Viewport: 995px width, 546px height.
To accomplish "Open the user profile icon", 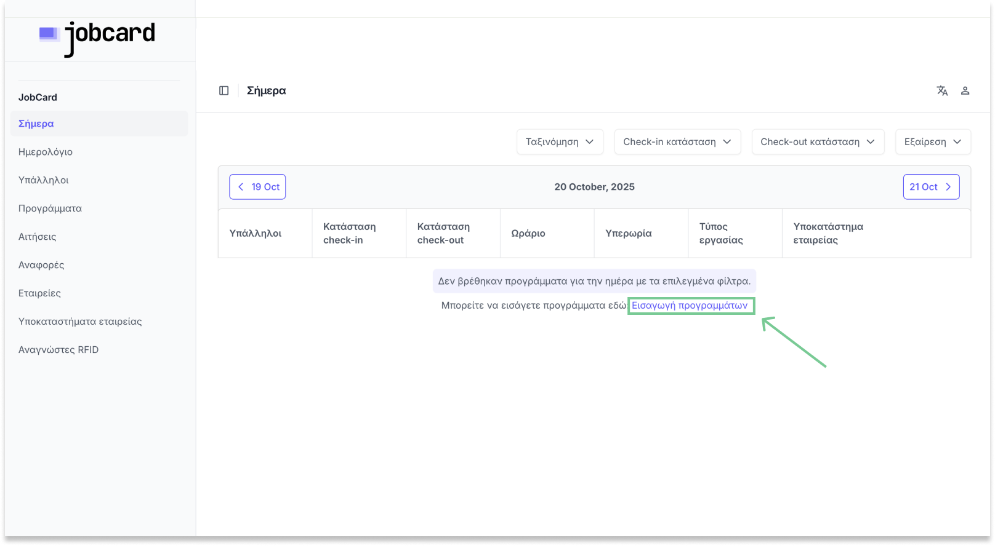I will [965, 90].
